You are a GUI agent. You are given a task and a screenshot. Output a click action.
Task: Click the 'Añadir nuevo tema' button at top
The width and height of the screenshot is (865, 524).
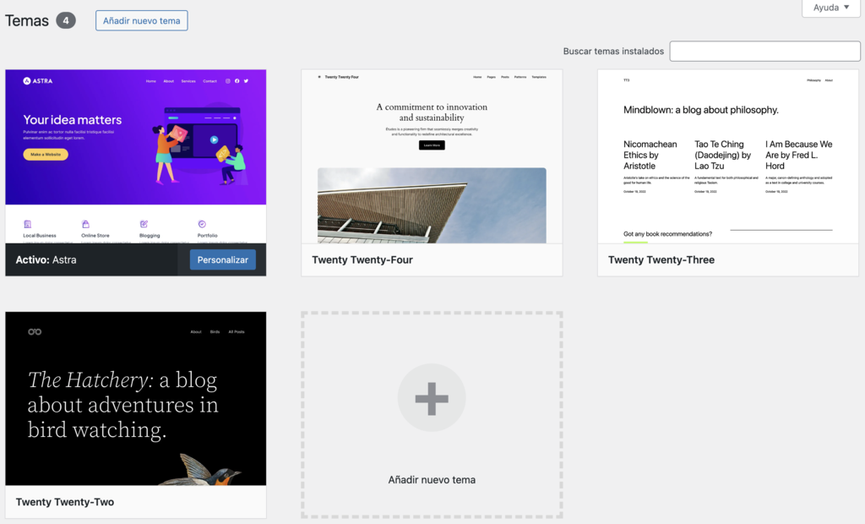141,20
